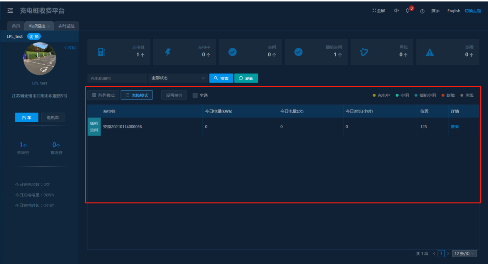The height and width of the screenshot is (264, 488).
Task: Open the 全部状态 status dropdown
Action: (178, 78)
